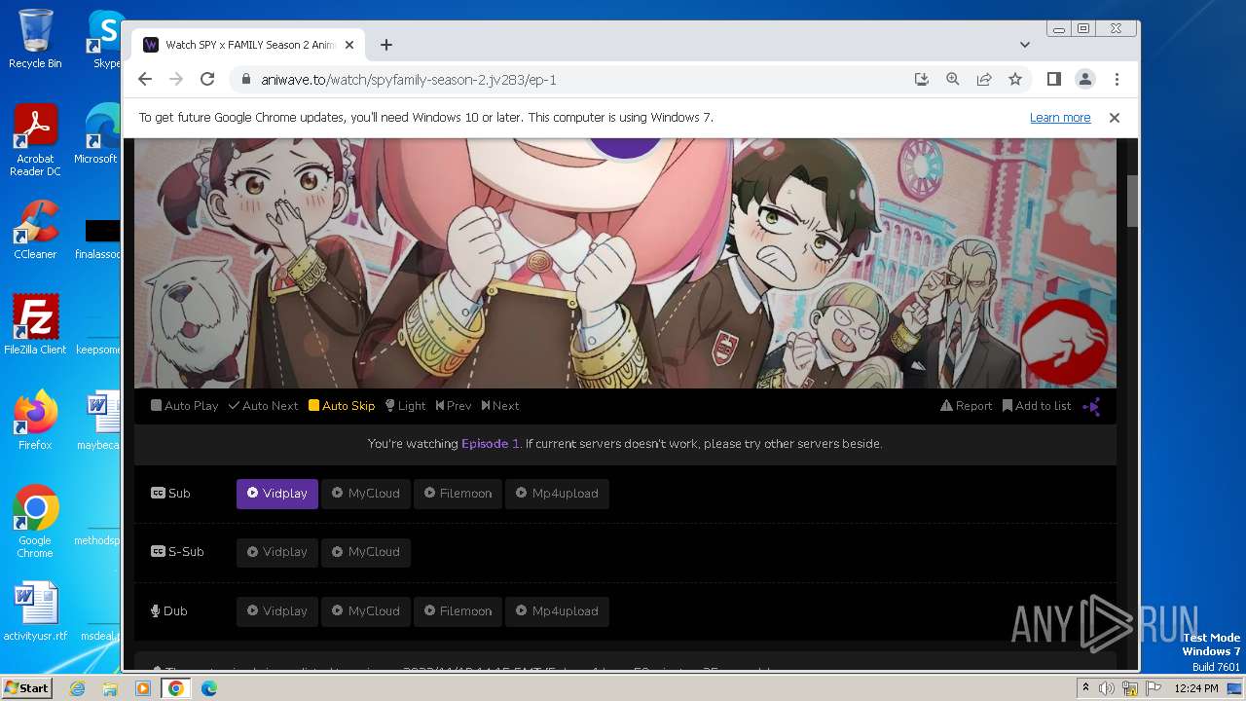The image size is (1246, 701).
Task: Toggle the Auto Next option
Action: click(263, 406)
